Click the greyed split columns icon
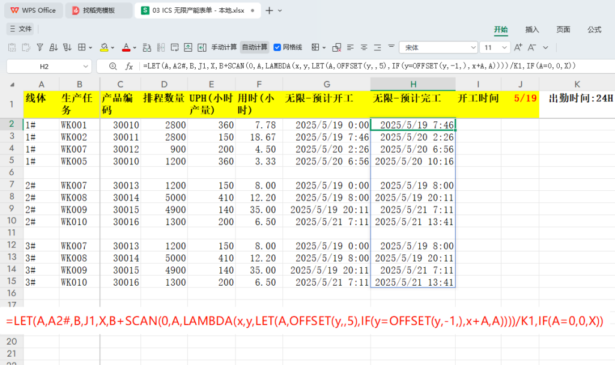Image resolution: width=615 pixels, height=365 pixels. click(161, 47)
